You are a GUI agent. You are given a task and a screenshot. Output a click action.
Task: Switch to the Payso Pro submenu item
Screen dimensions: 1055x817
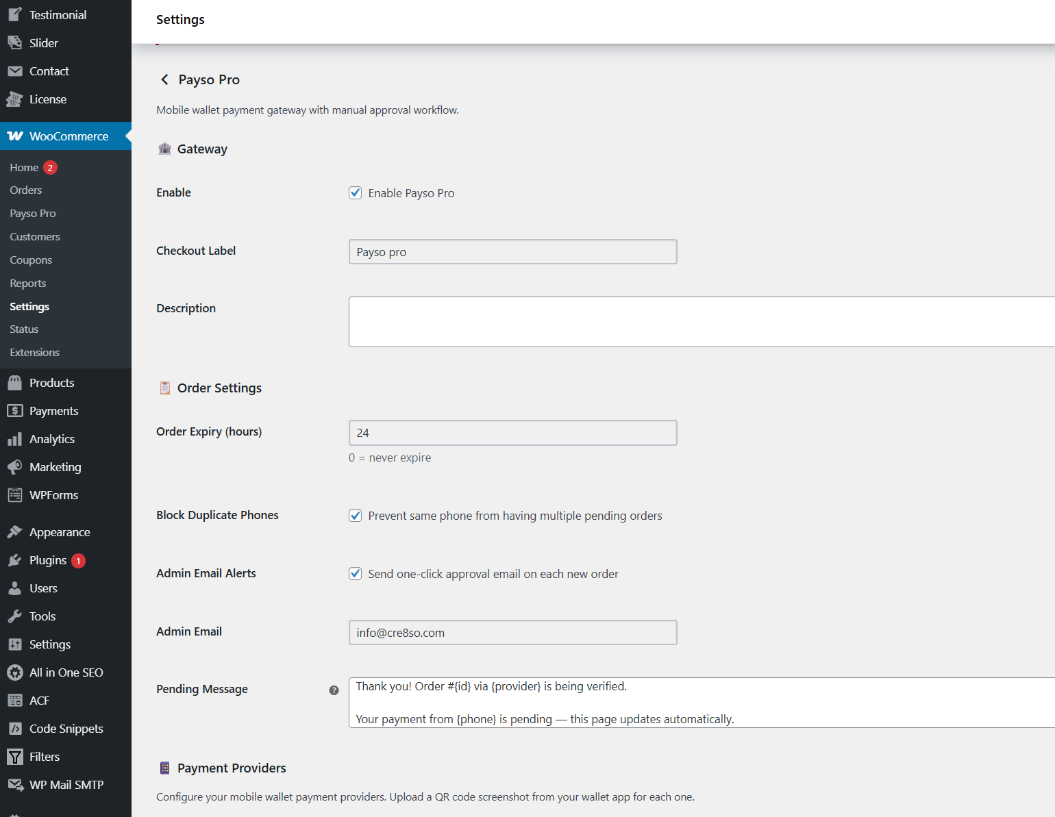32,213
